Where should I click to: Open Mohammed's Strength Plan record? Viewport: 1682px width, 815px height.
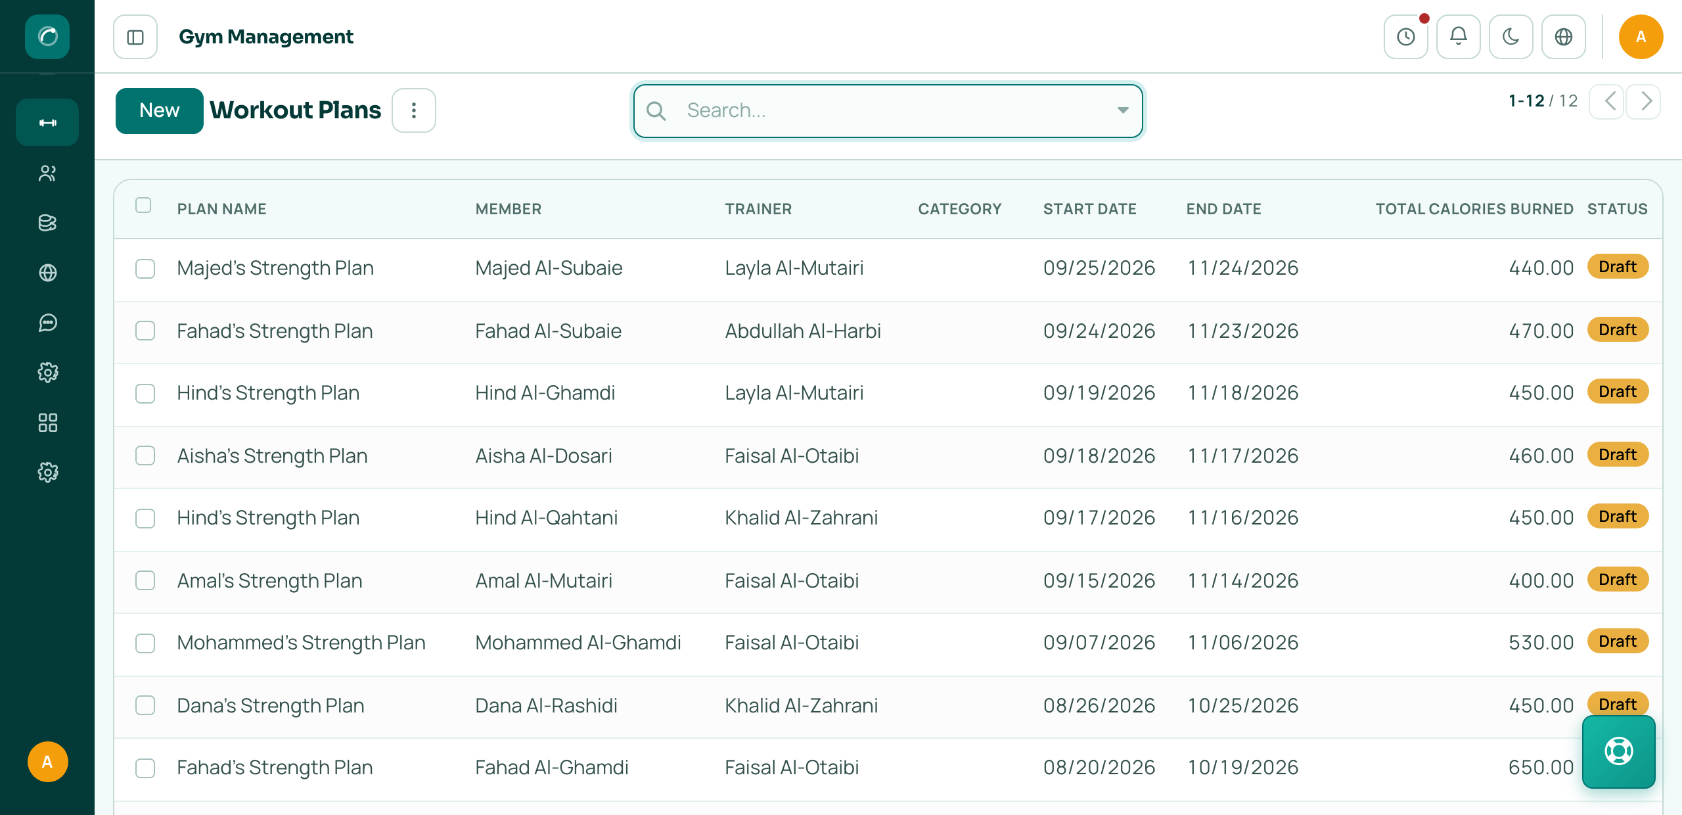click(x=301, y=642)
